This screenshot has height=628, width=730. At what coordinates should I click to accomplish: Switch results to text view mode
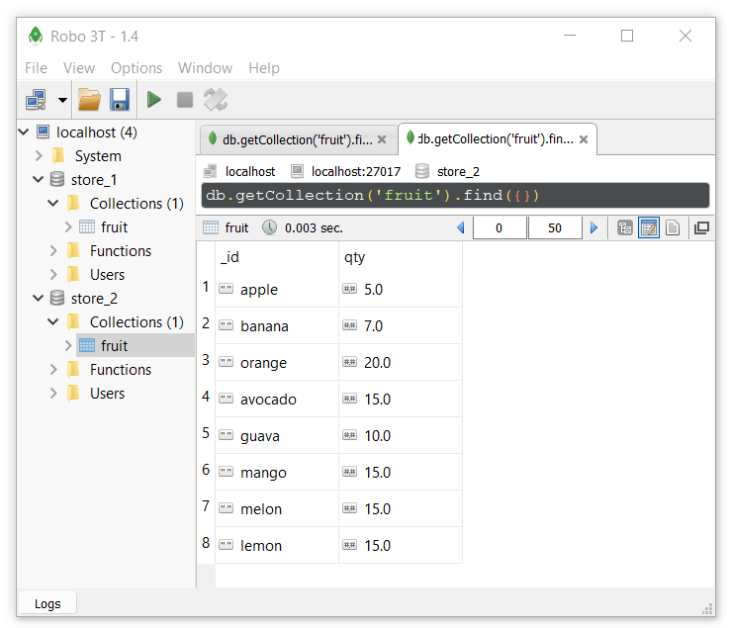point(673,228)
